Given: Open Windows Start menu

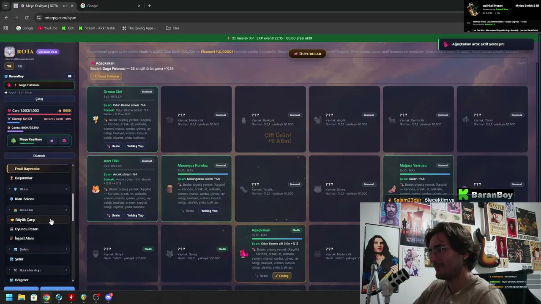Looking at the screenshot, I should [9, 297].
